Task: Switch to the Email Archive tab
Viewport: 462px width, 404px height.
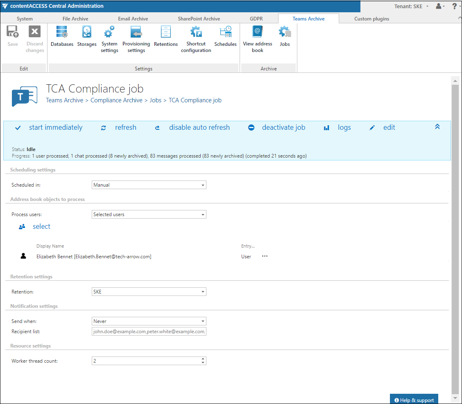Action: (133, 19)
